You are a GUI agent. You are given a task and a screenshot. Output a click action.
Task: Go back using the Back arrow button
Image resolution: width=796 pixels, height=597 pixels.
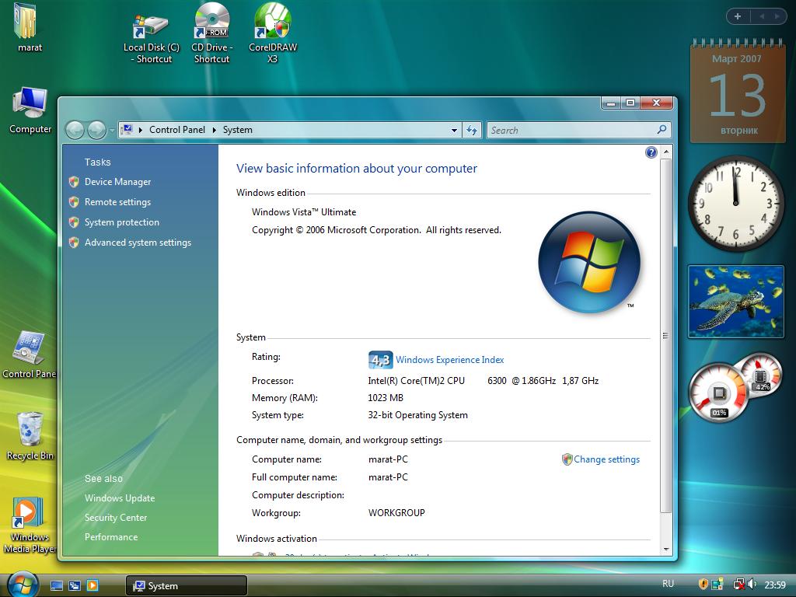[x=75, y=131]
